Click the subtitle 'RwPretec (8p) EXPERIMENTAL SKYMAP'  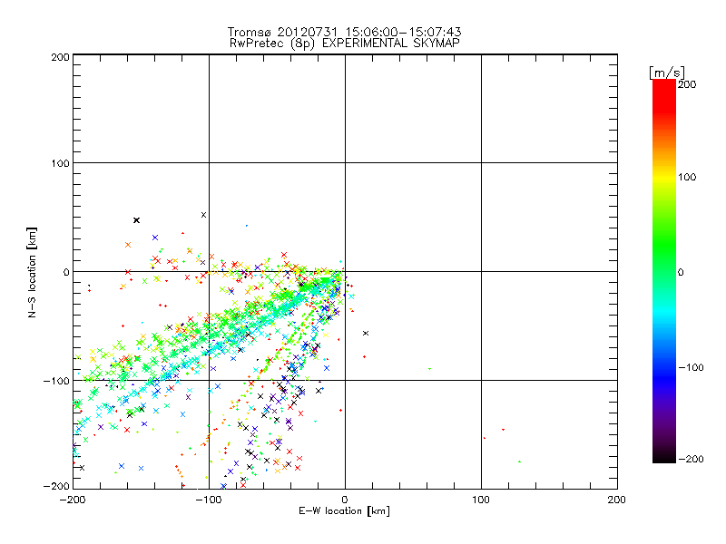[344, 44]
